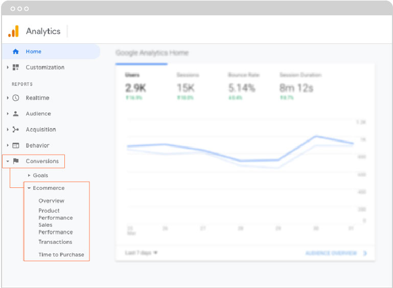Open the Customization menu item

[45, 67]
